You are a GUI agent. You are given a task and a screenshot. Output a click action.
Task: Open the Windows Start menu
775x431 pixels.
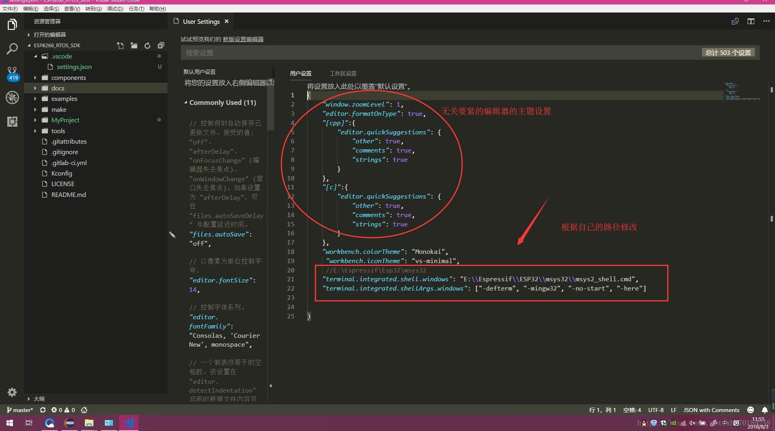coord(10,423)
